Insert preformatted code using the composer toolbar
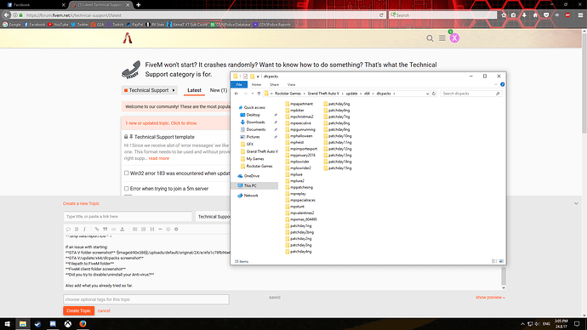The image size is (587, 330). point(113,229)
